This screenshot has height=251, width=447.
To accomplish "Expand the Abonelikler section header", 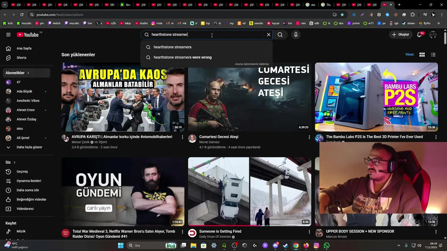I will (x=27, y=73).
